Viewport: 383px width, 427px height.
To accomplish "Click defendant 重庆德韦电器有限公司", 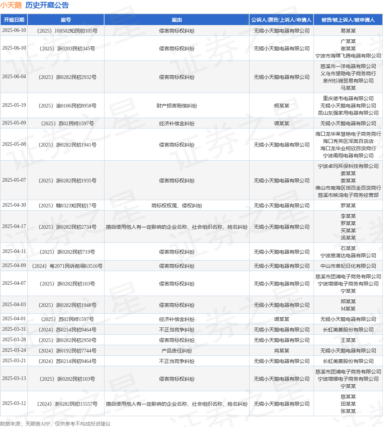I will pos(348,98).
